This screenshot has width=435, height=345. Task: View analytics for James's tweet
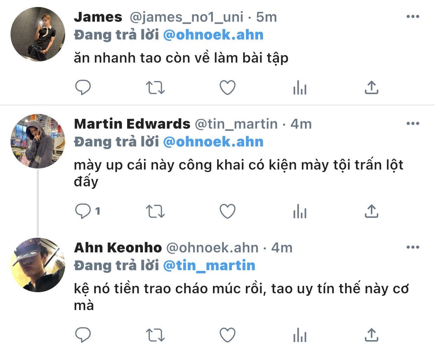pyautogui.click(x=300, y=87)
